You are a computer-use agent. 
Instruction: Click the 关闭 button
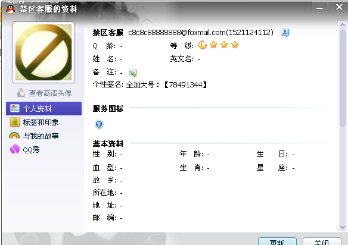(322, 241)
